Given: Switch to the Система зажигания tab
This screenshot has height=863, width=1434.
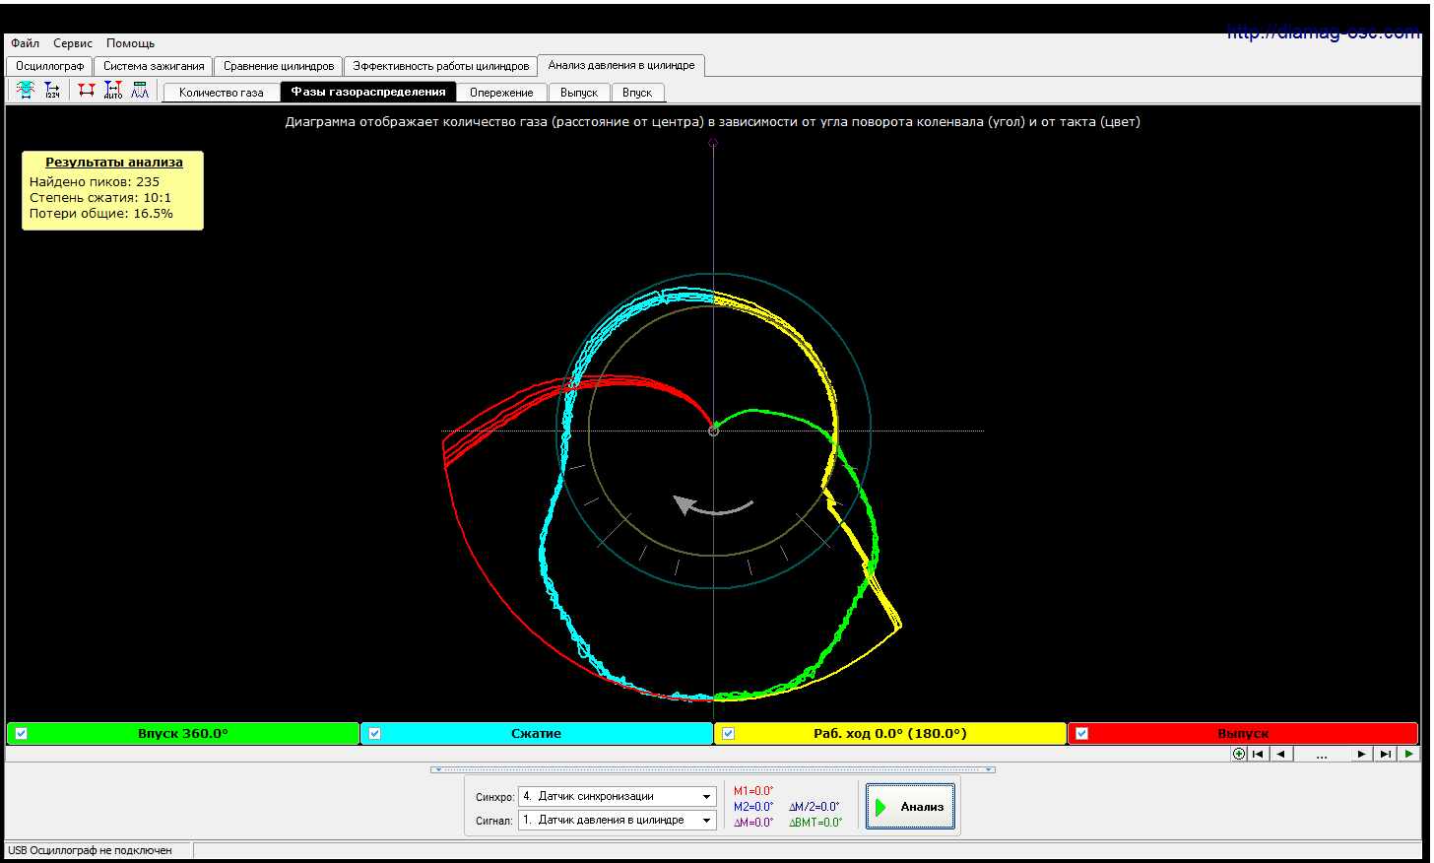Looking at the screenshot, I should pos(154,66).
